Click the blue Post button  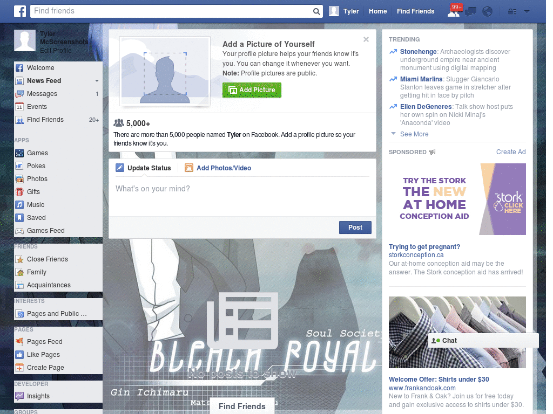[355, 227]
